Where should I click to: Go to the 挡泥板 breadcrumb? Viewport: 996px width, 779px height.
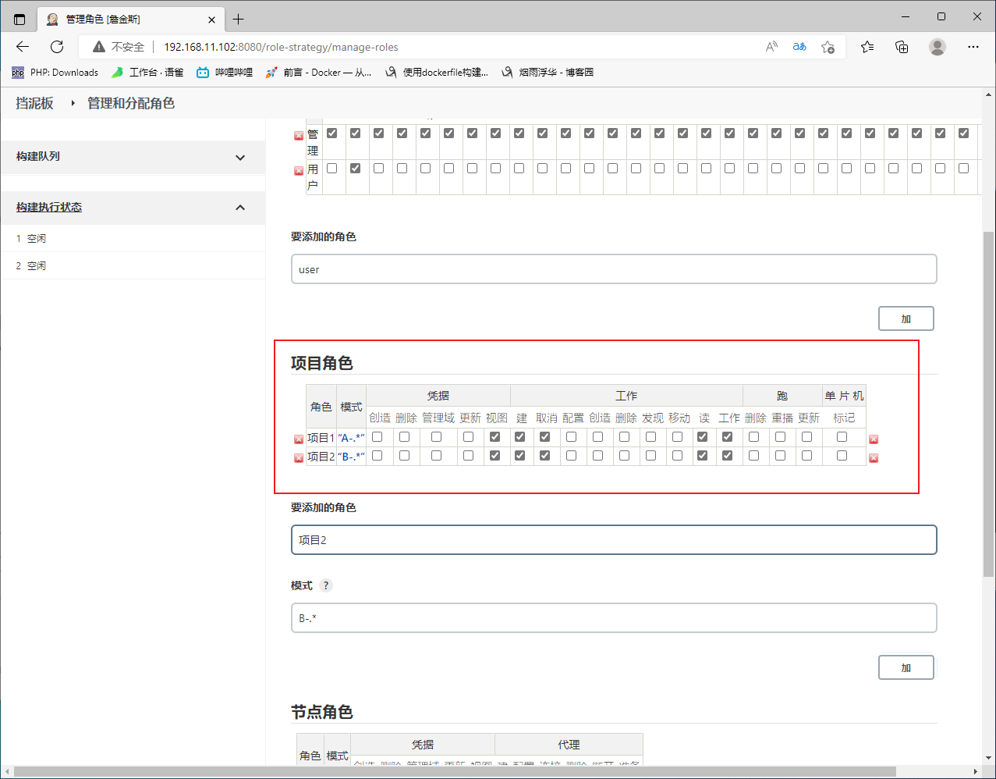tap(34, 103)
